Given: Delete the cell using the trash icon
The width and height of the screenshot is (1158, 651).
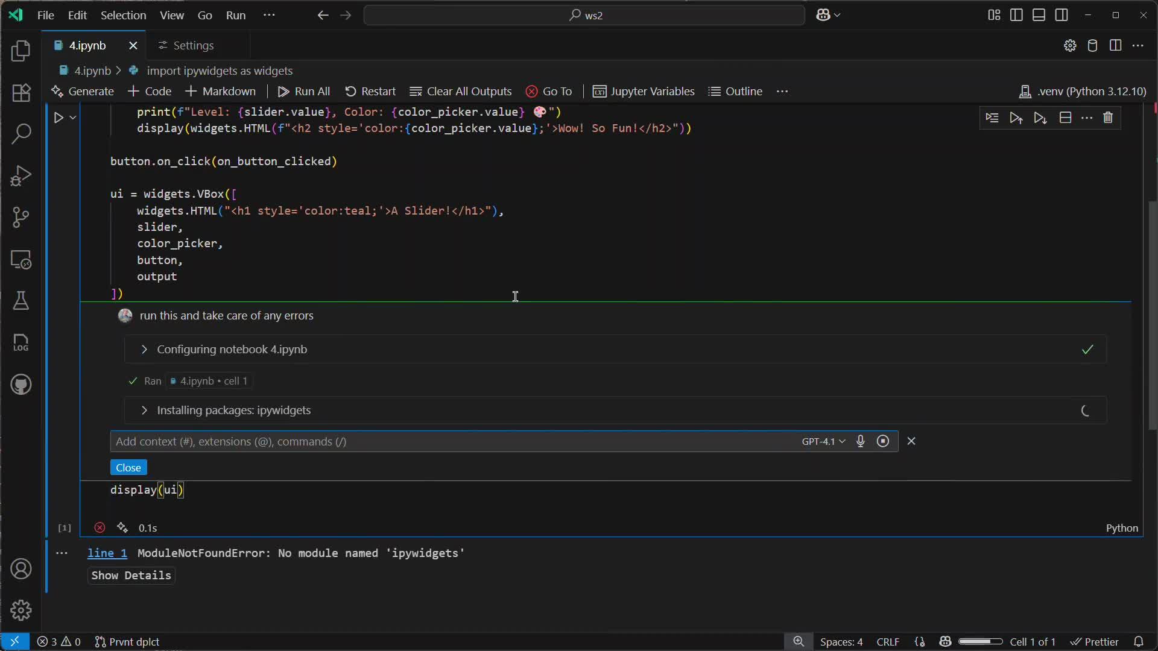Looking at the screenshot, I should click(x=1109, y=118).
